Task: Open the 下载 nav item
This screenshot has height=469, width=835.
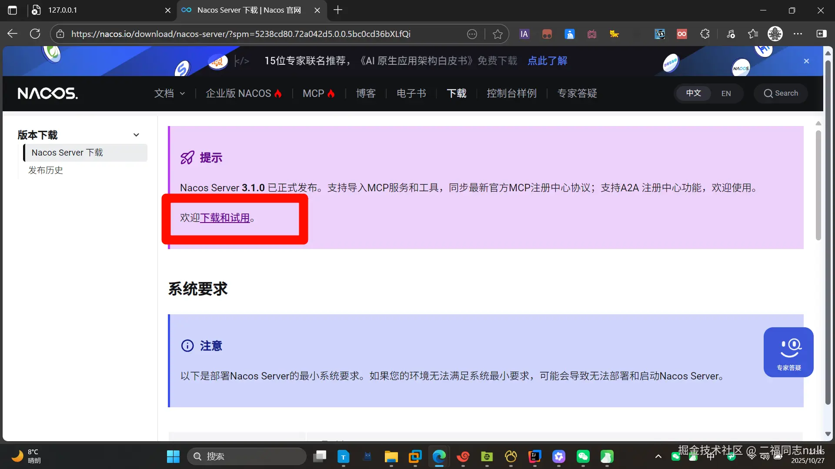Action: 457,93
